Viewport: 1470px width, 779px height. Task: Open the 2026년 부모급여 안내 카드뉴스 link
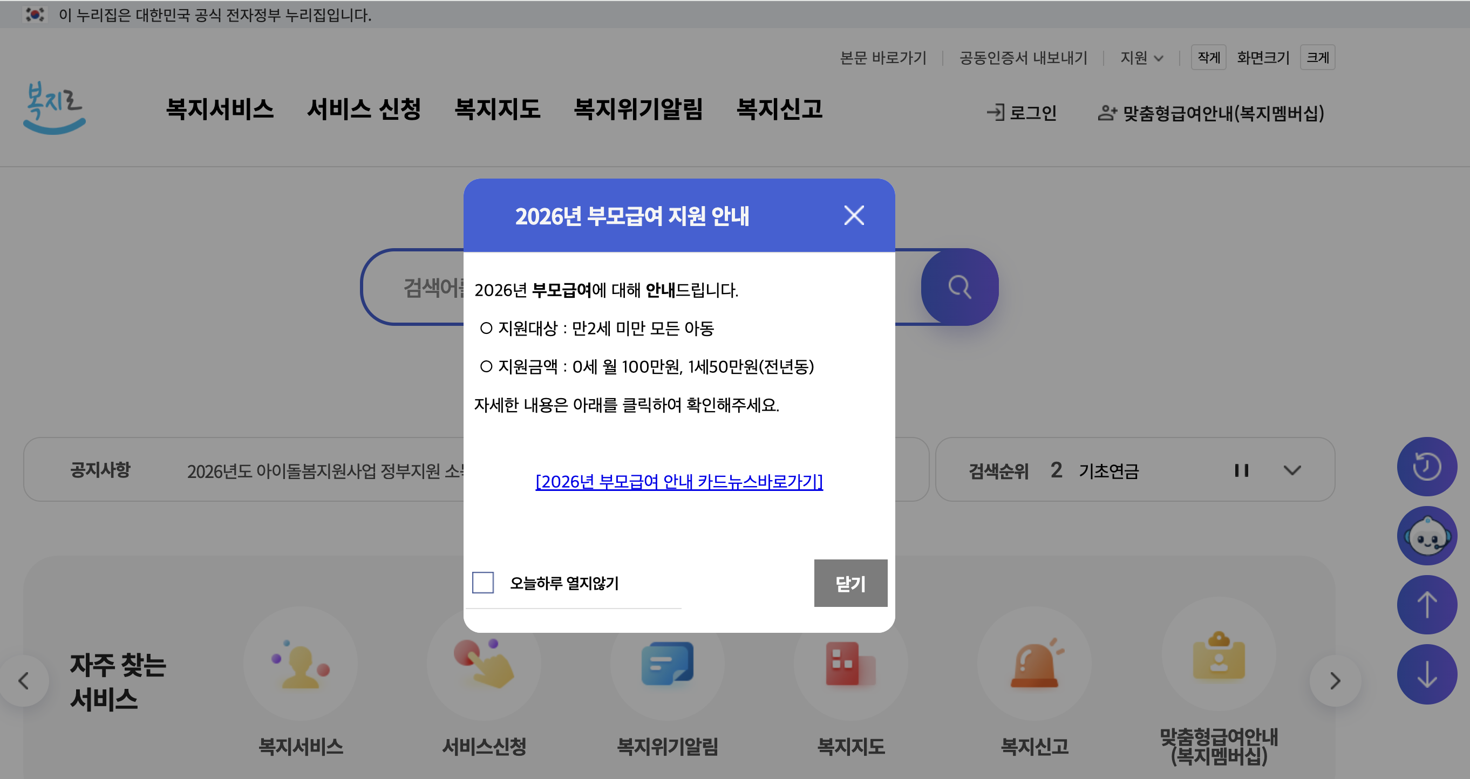tap(678, 482)
